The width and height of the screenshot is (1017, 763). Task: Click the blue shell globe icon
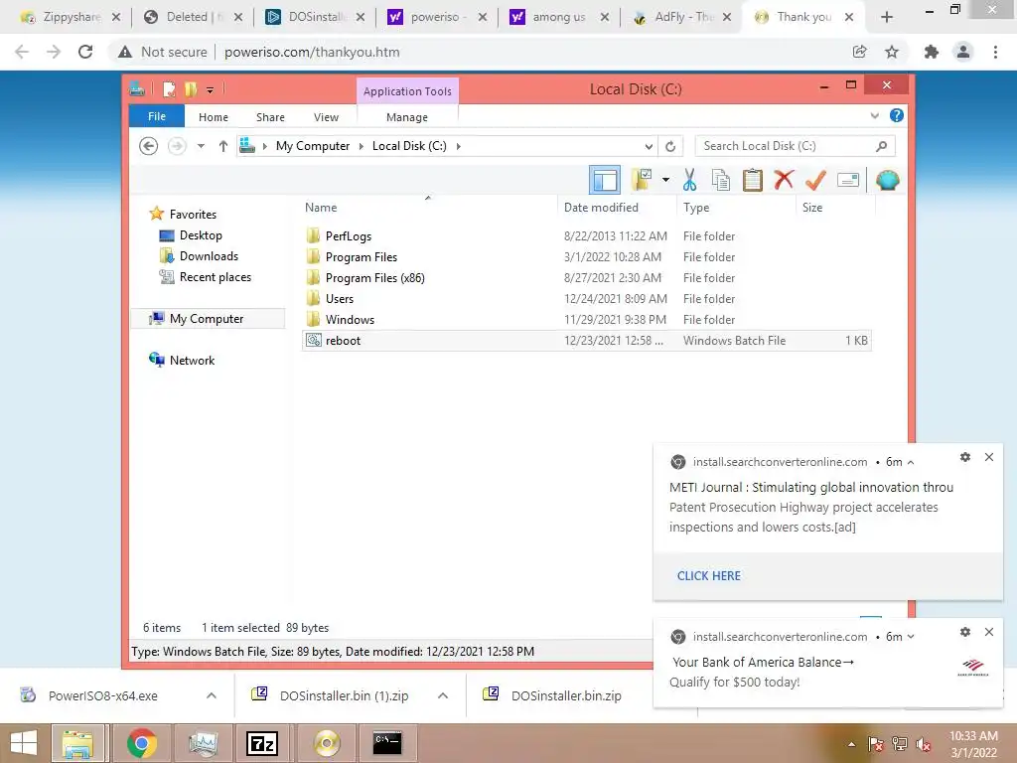(887, 180)
